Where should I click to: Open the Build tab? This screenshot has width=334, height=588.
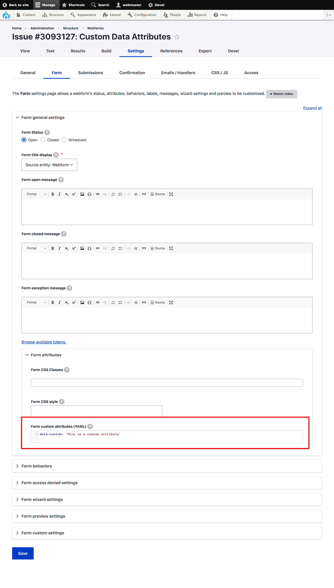point(106,51)
